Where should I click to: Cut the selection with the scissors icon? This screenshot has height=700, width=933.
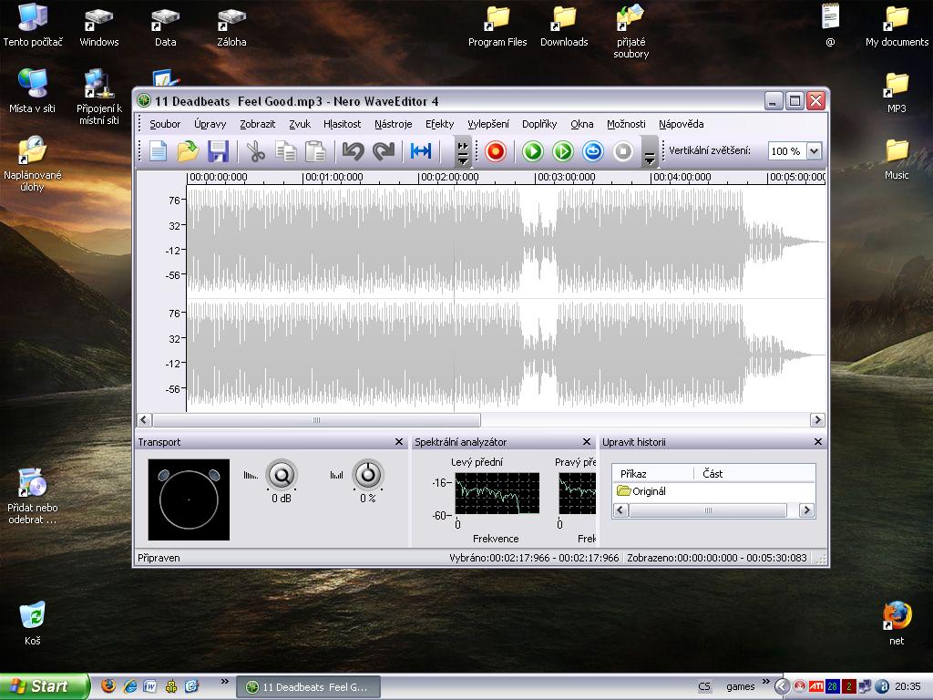pos(256,151)
